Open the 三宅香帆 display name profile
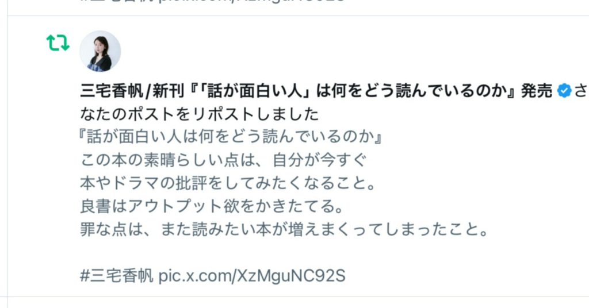This screenshot has width=589, height=308. pyautogui.click(x=112, y=91)
